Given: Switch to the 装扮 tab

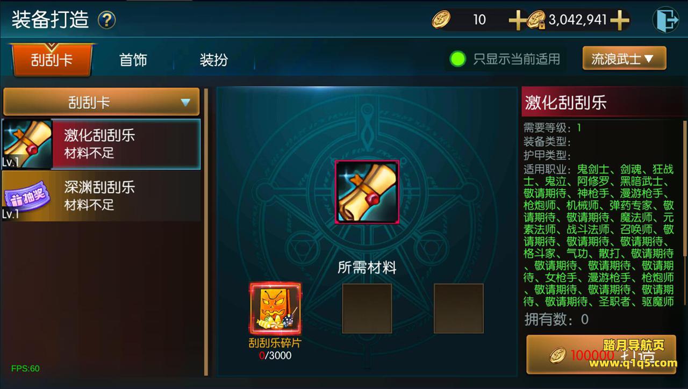Looking at the screenshot, I should coord(213,59).
